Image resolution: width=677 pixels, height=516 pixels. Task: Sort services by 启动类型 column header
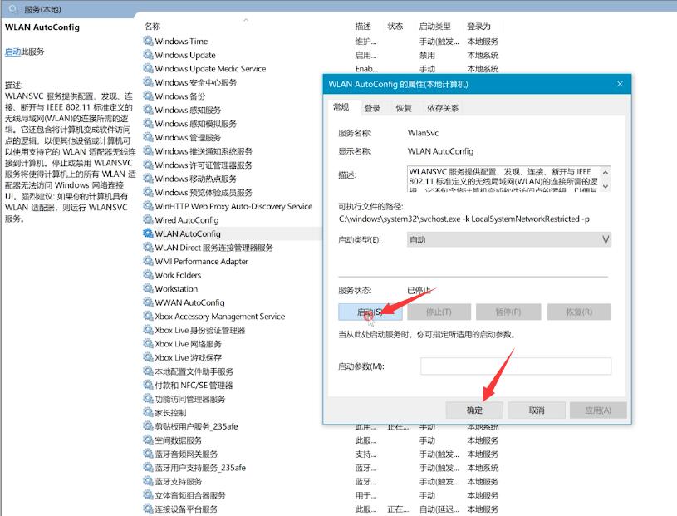[x=434, y=27]
